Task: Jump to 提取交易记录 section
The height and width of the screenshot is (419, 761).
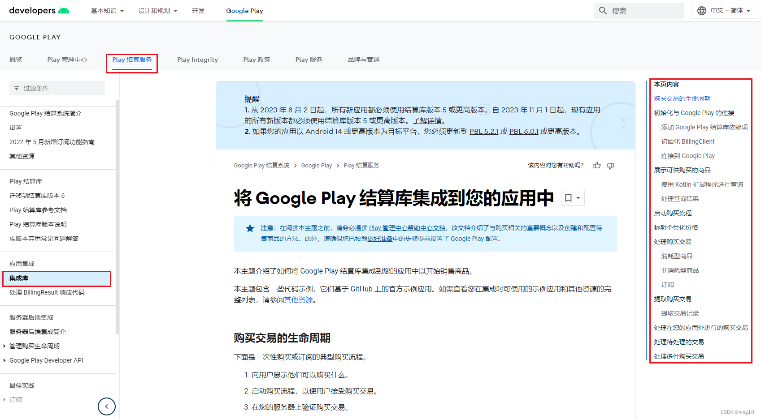Action: point(680,313)
